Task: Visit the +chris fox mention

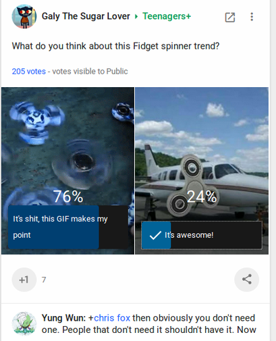Action: 109,318
